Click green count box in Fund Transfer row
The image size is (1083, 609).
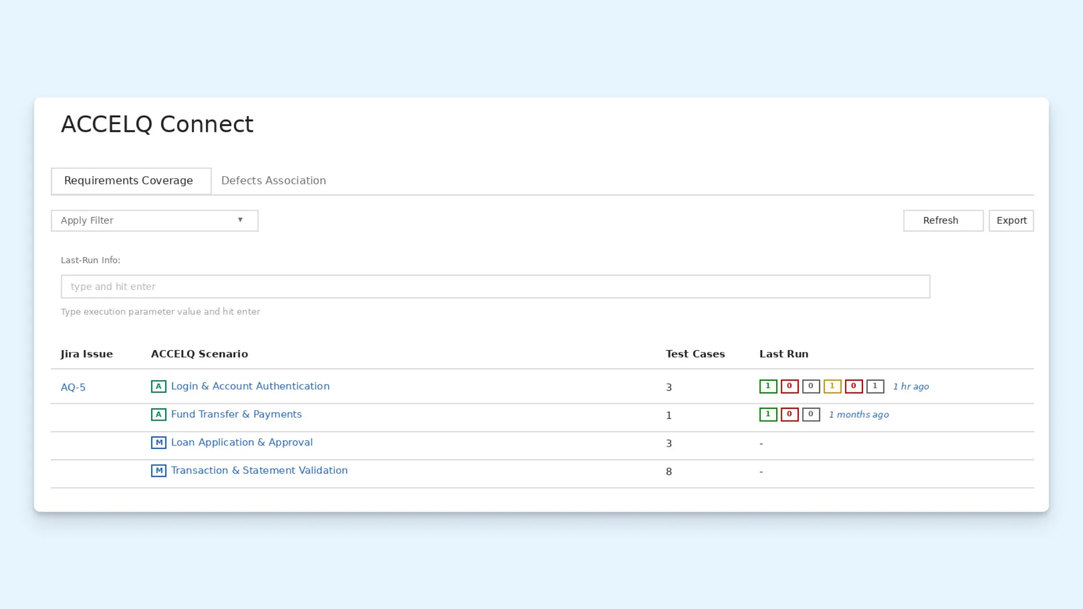tap(768, 414)
